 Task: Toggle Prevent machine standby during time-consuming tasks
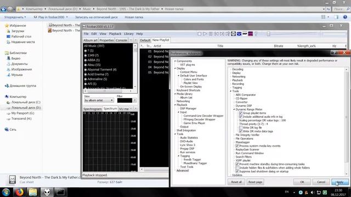(x=237, y=164)
